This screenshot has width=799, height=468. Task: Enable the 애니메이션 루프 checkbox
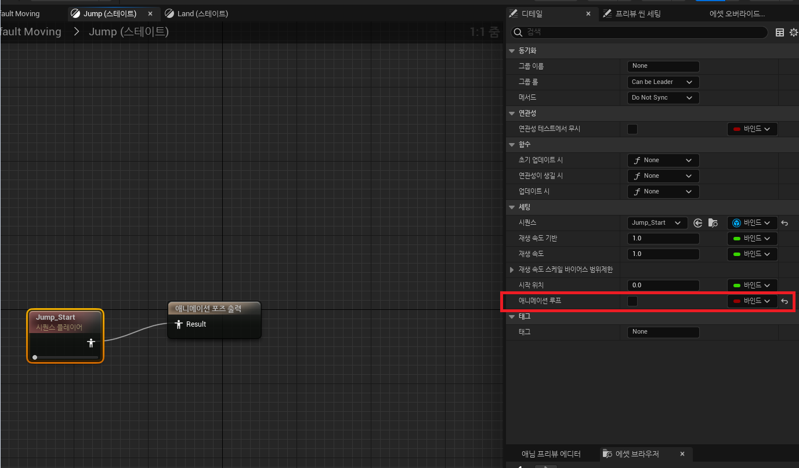(632, 301)
